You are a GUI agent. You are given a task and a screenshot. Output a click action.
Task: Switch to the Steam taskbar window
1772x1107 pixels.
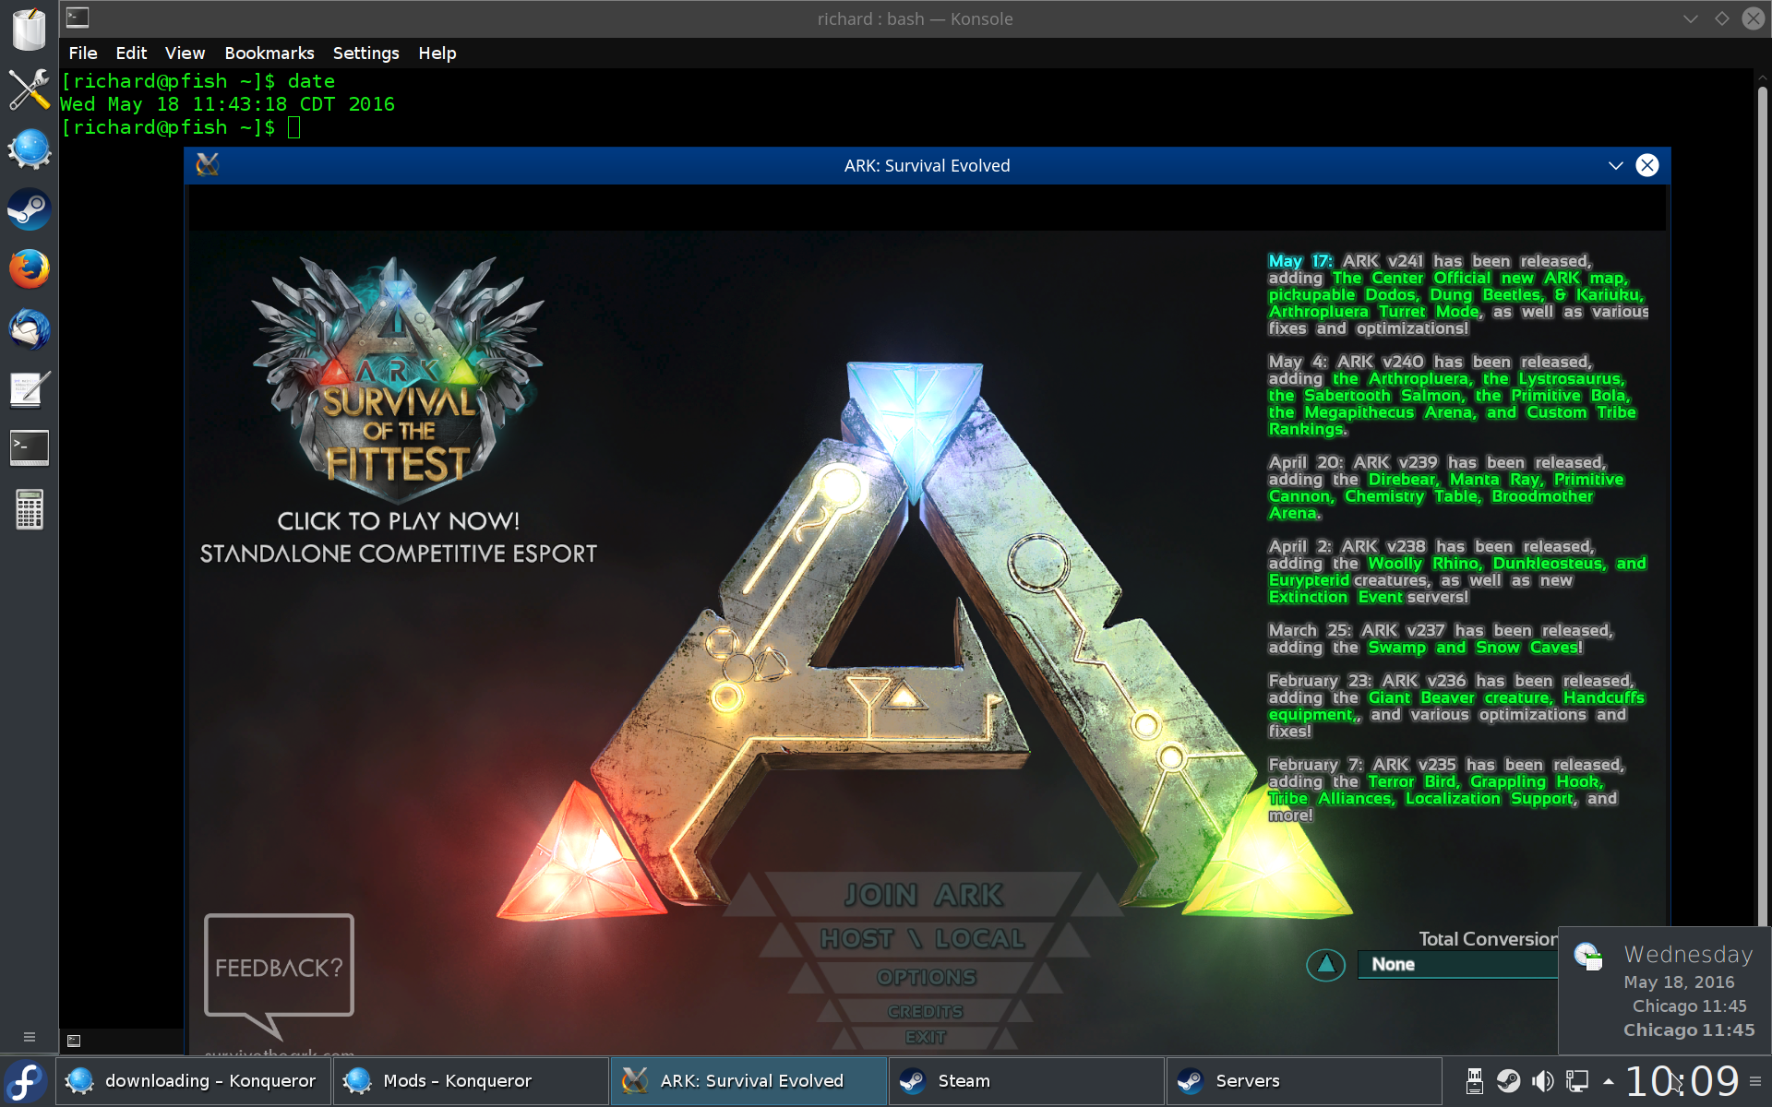1026,1081
